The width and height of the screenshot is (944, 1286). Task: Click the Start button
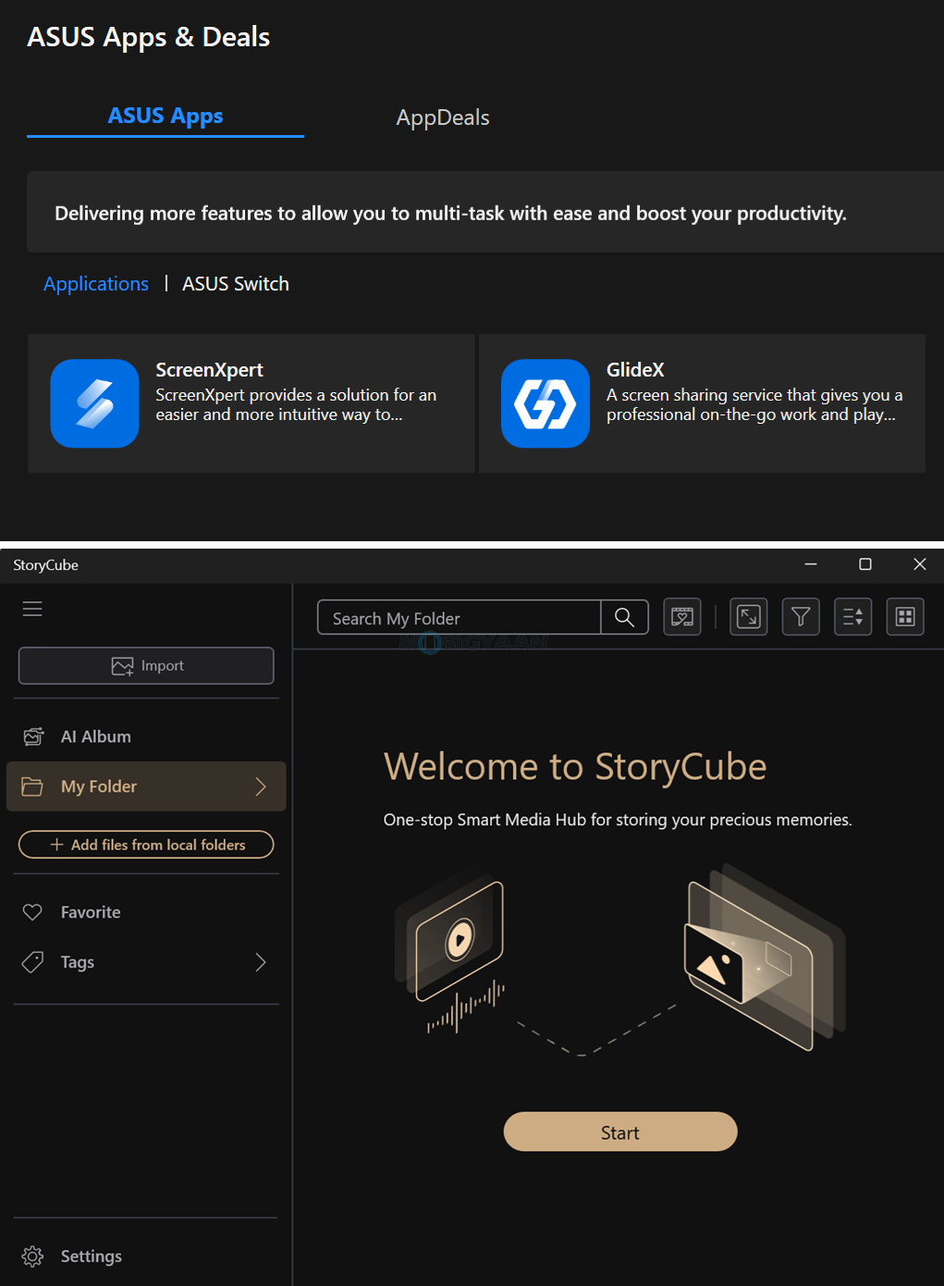pyautogui.click(x=620, y=1132)
